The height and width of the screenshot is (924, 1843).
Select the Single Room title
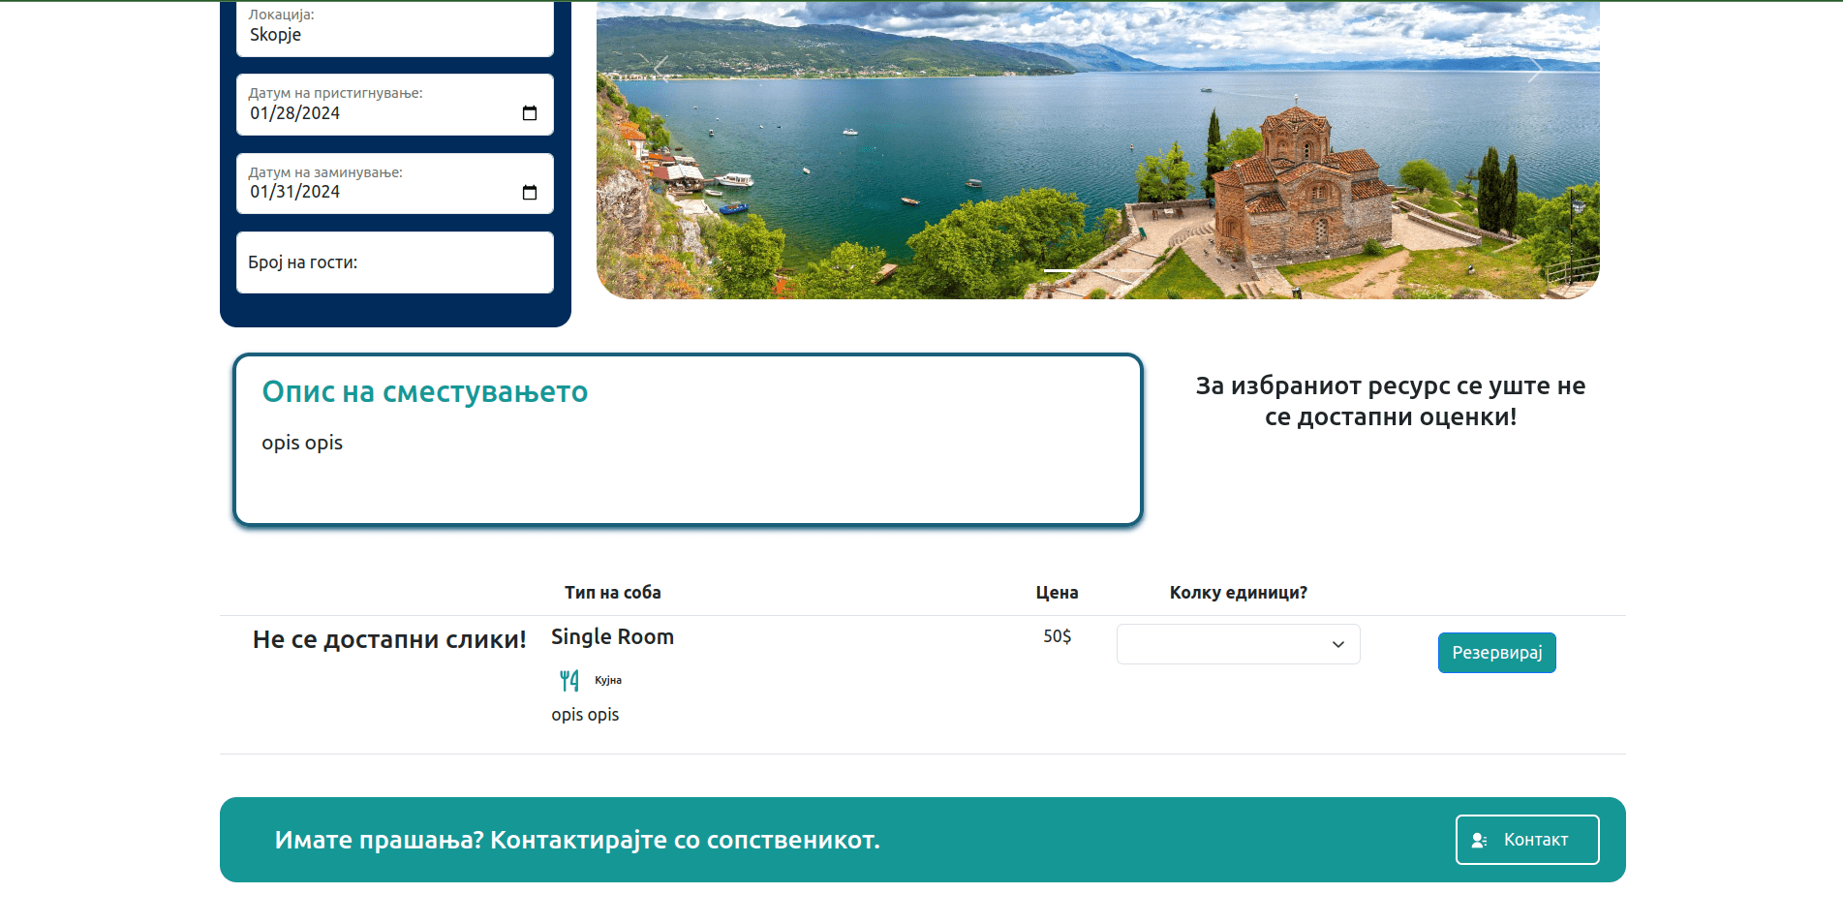point(612,637)
